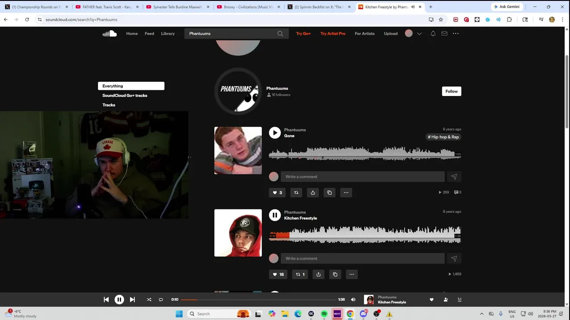Like the Kitchen Freestyle track
This screenshot has height=320, width=570.
[278, 274]
